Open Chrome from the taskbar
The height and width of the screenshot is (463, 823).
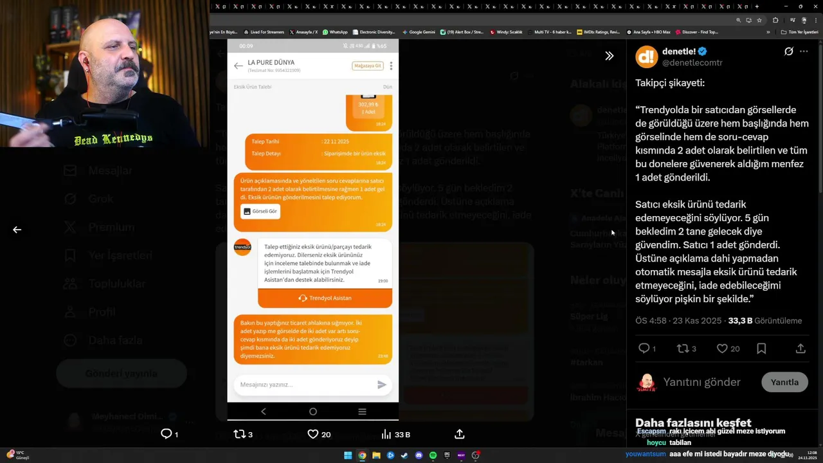pyautogui.click(x=362, y=455)
